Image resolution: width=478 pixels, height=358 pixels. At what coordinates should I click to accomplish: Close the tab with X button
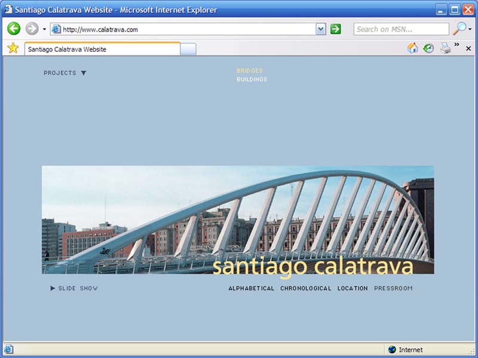[468, 48]
